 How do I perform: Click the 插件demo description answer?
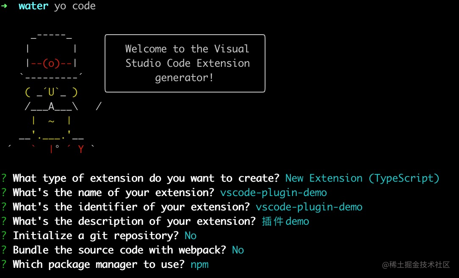tap(285, 221)
